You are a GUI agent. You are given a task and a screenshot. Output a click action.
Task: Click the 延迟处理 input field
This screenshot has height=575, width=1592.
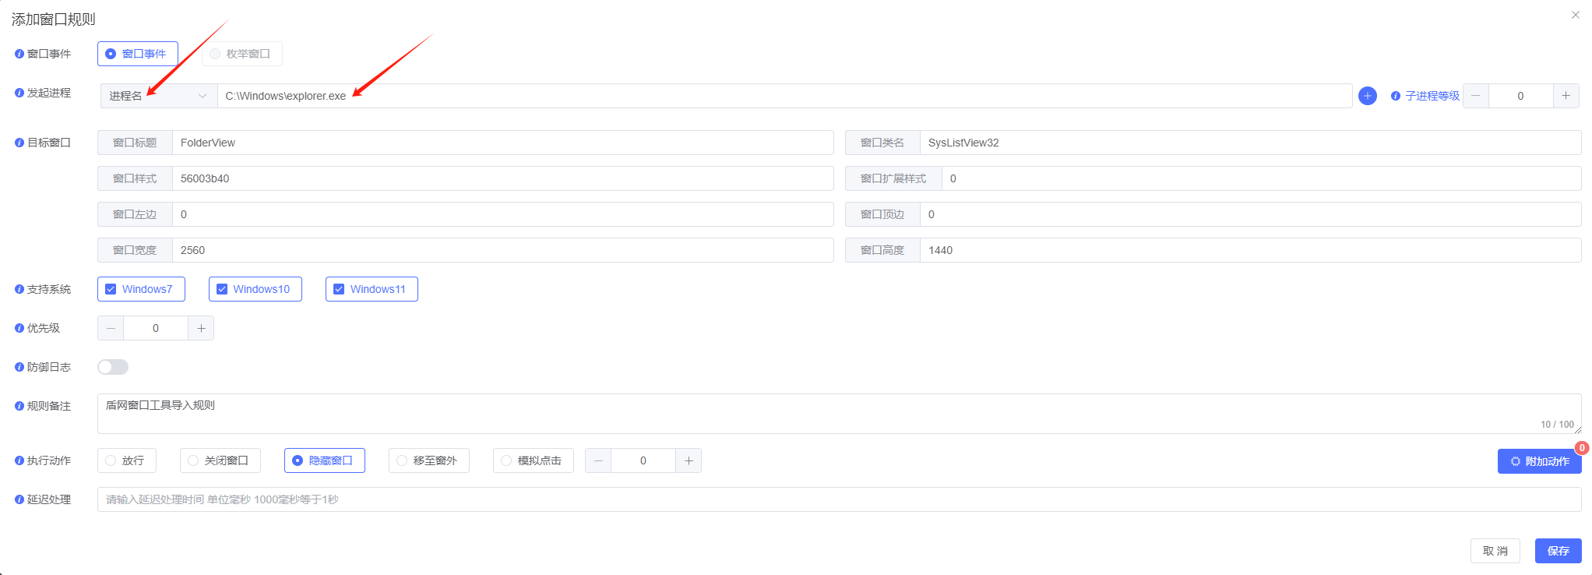tap(838, 499)
